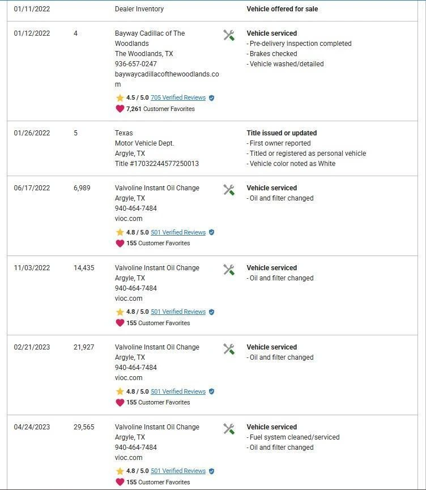Click the service wrench icon for the 06/17/2022 record
This screenshot has width=426, height=490.
point(229,190)
